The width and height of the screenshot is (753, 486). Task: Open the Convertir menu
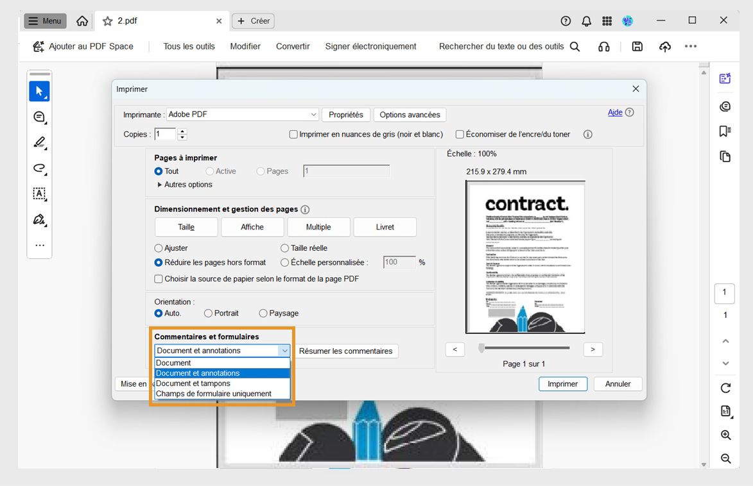point(293,46)
